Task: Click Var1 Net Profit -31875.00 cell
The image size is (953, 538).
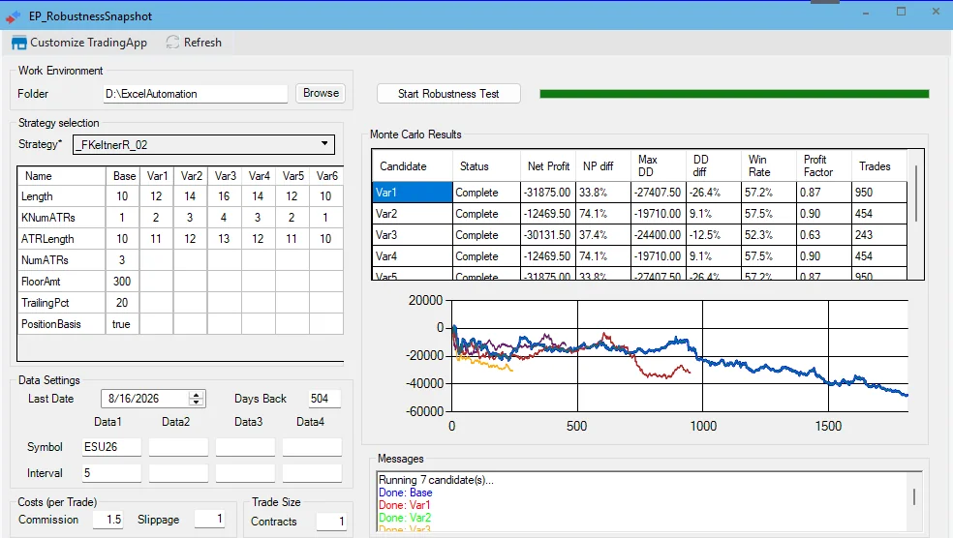Action: coord(548,193)
